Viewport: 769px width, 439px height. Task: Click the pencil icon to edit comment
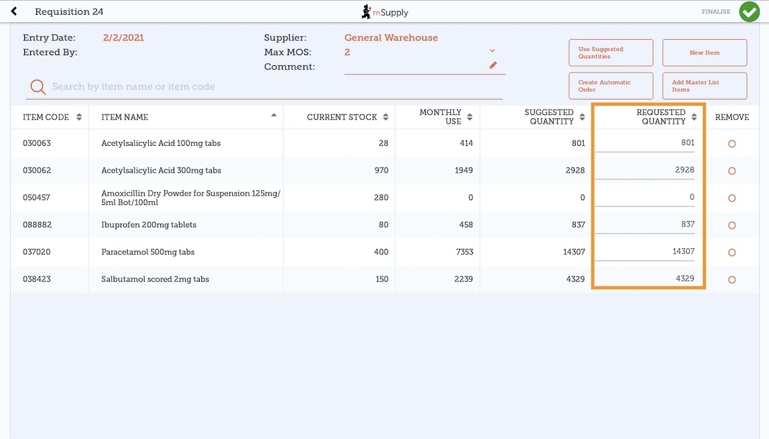[492, 65]
